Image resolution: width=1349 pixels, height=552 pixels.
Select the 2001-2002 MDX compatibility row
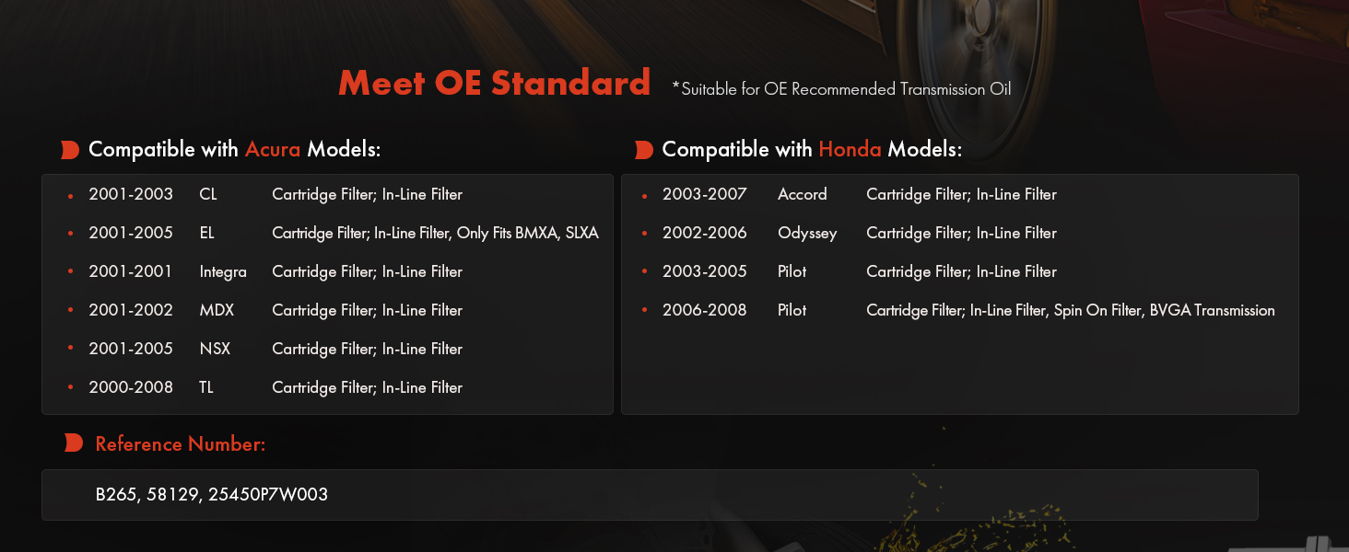tap(276, 311)
